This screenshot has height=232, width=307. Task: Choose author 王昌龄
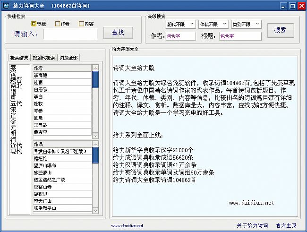pos(62,125)
